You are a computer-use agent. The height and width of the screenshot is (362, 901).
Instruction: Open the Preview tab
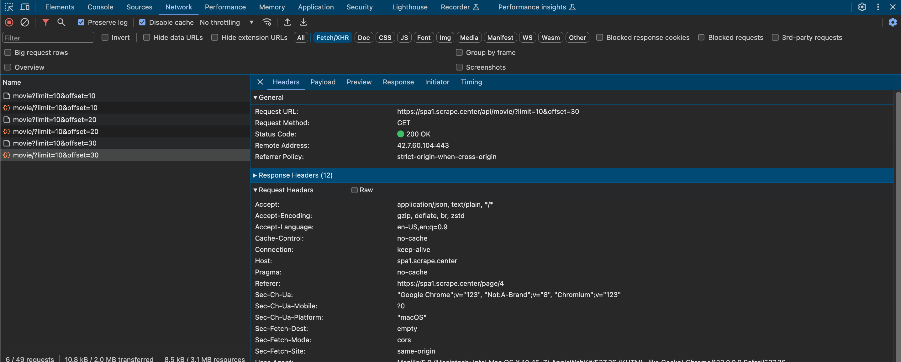click(359, 82)
